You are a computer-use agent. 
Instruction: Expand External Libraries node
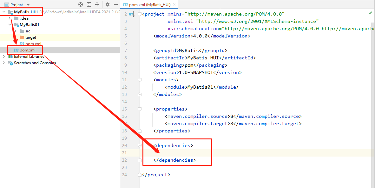click(3, 57)
